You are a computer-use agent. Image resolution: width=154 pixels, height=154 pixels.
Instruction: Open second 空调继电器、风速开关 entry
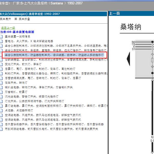tap(43, 120)
